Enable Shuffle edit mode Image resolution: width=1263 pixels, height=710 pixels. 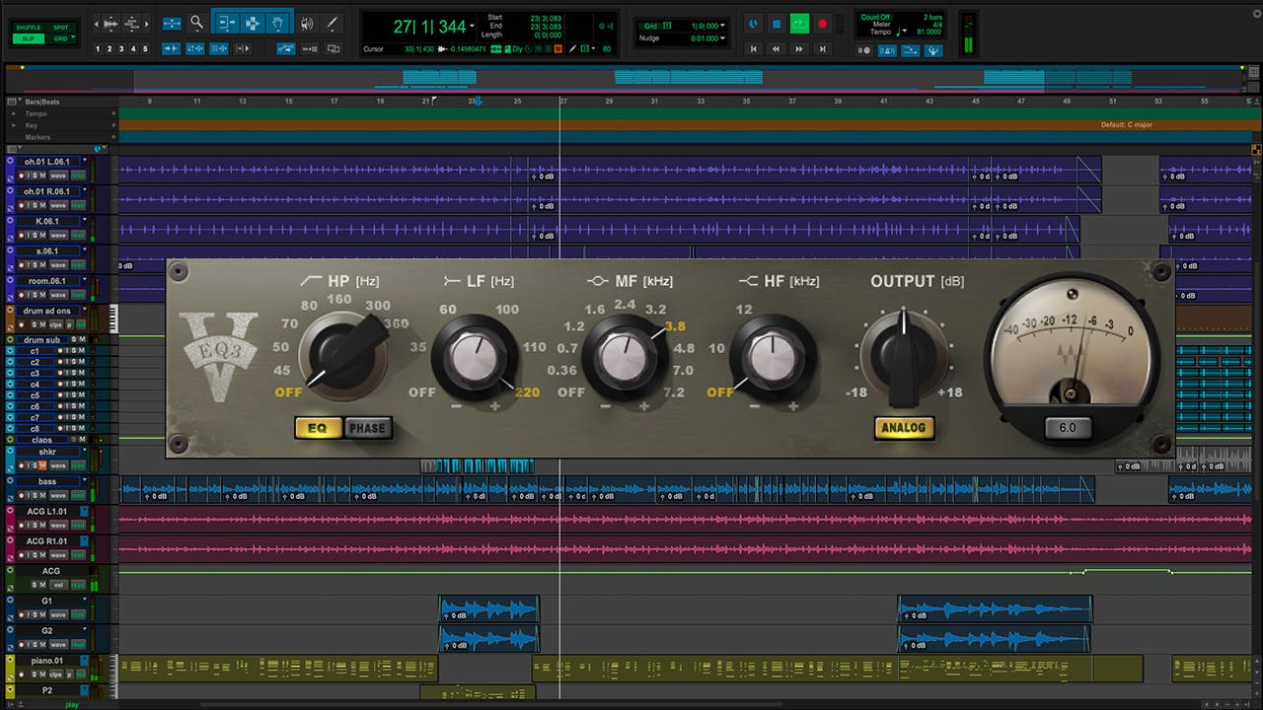click(x=29, y=28)
